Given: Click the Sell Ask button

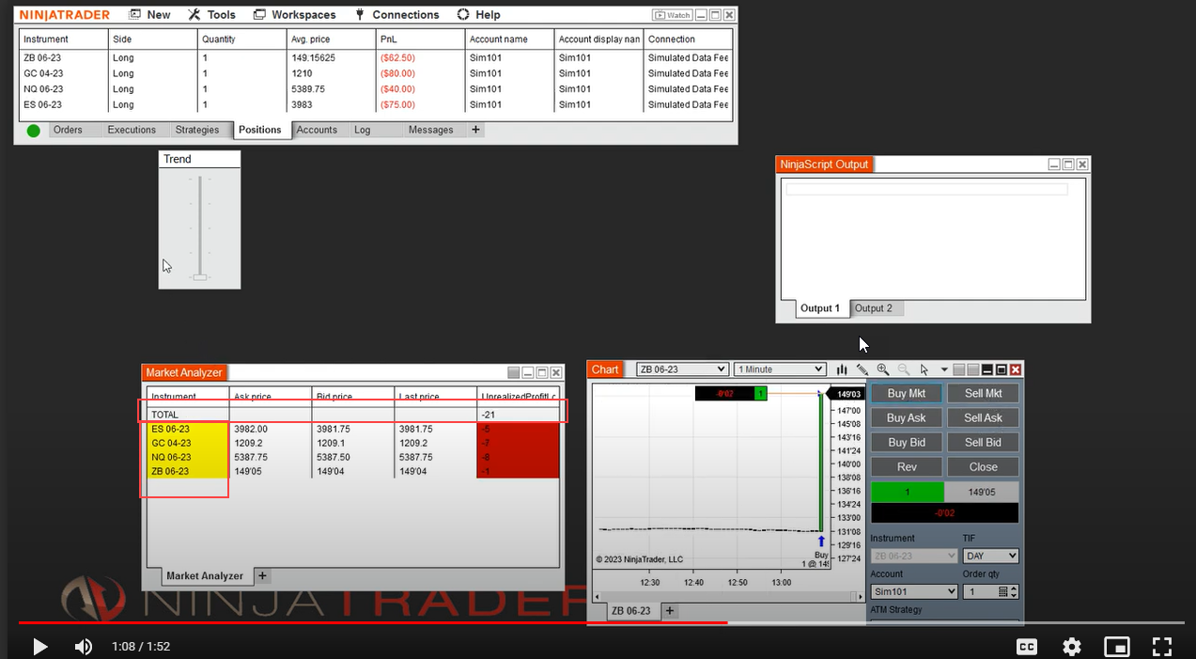Looking at the screenshot, I should (983, 418).
